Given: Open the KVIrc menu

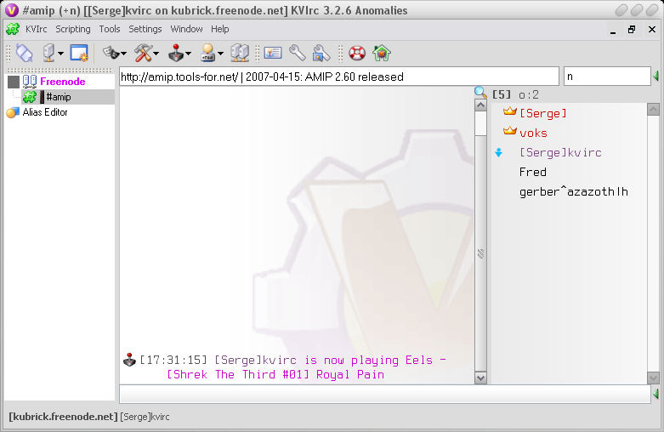Looking at the screenshot, I should [x=36, y=29].
